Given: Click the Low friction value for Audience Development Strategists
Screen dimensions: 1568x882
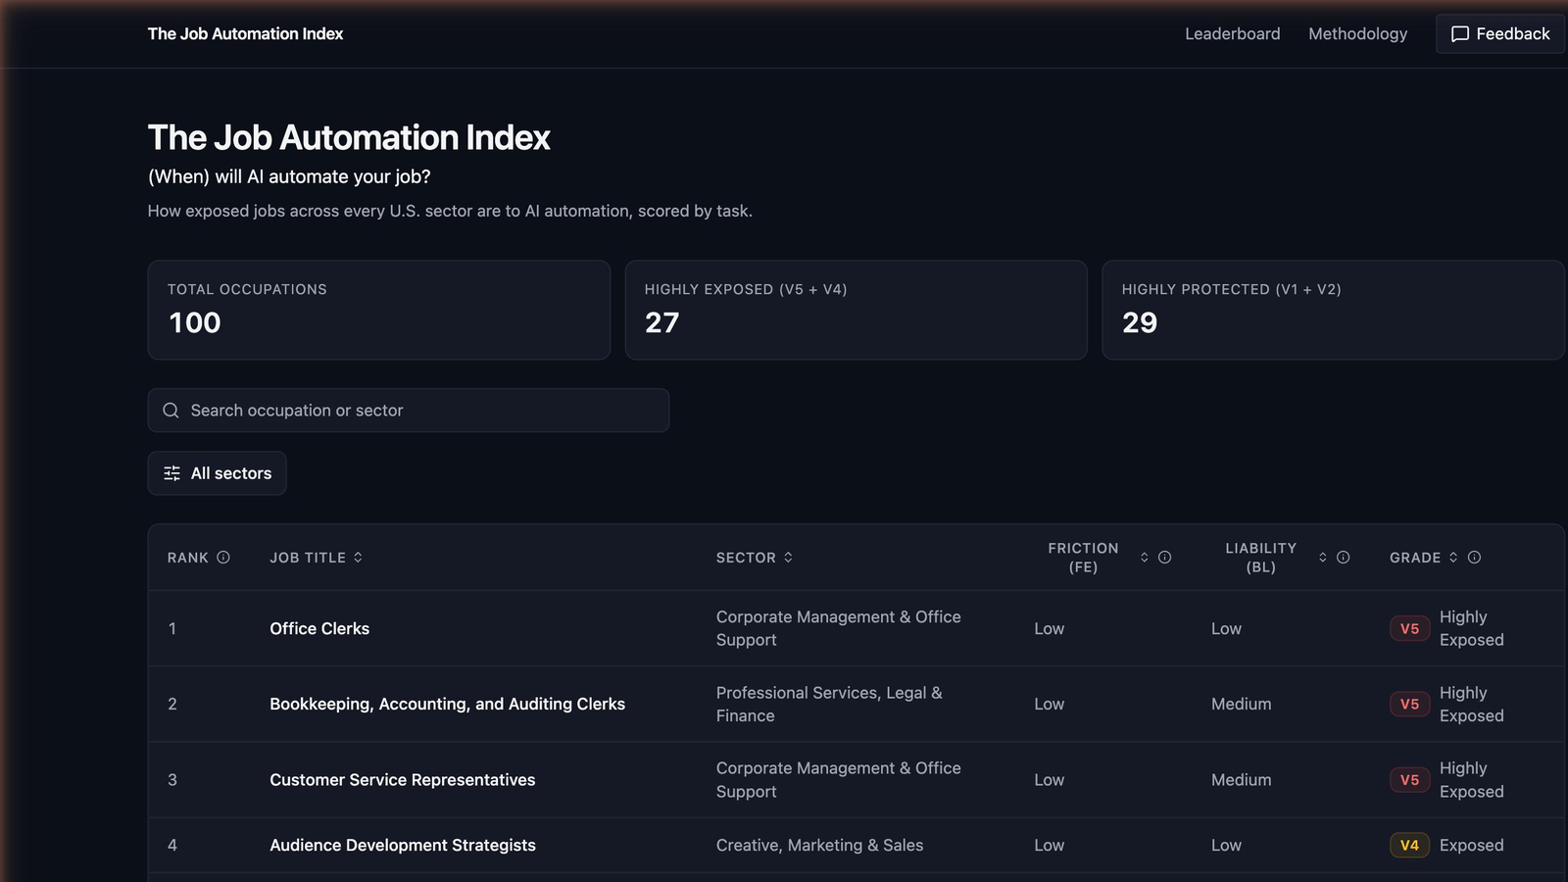Looking at the screenshot, I should click(x=1049, y=845).
